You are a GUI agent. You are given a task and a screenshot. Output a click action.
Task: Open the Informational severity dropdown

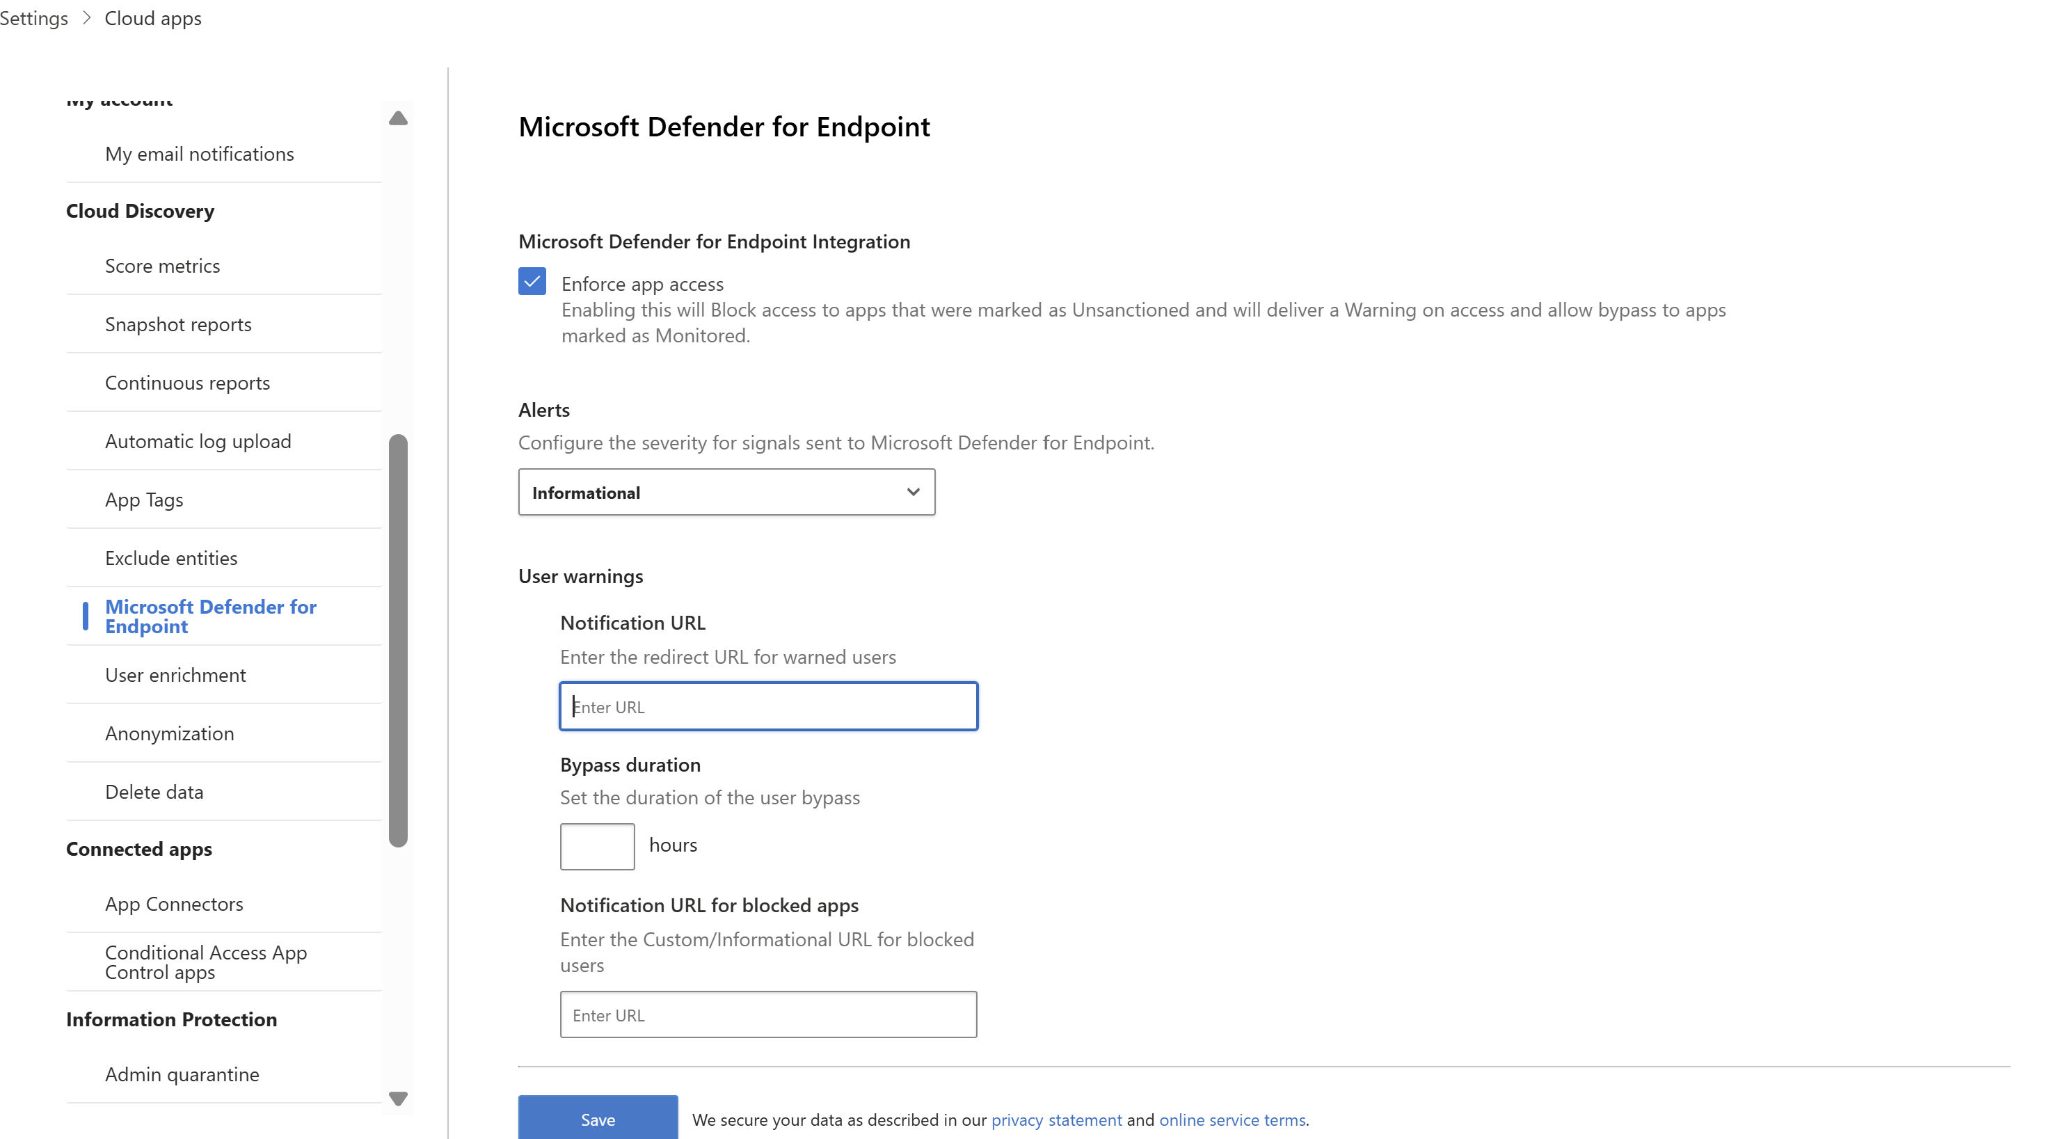pyautogui.click(x=726, y=493)
